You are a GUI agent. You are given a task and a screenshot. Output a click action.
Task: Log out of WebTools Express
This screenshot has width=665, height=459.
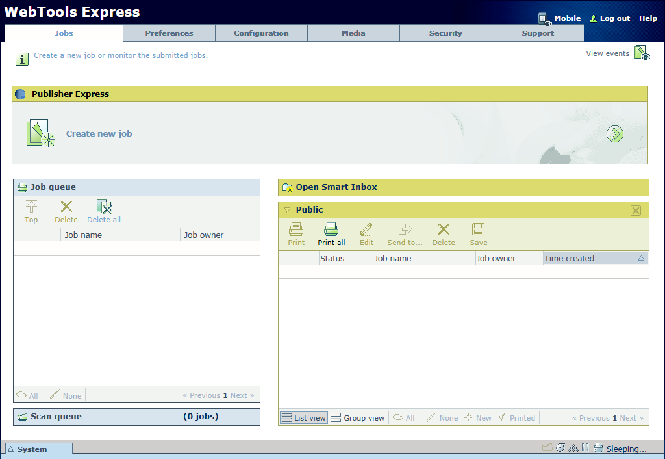[x=614, y=18]
